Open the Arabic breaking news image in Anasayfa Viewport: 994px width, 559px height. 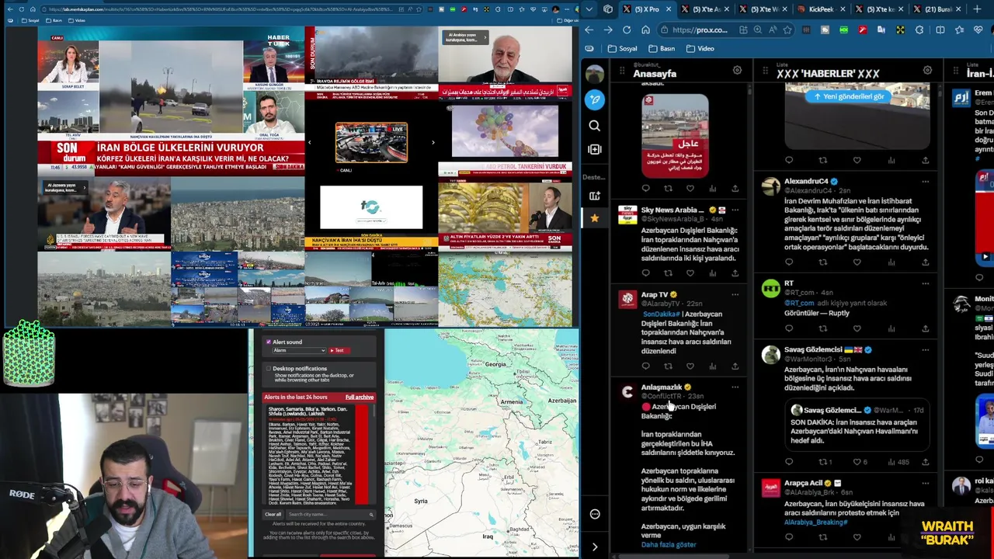675,136
